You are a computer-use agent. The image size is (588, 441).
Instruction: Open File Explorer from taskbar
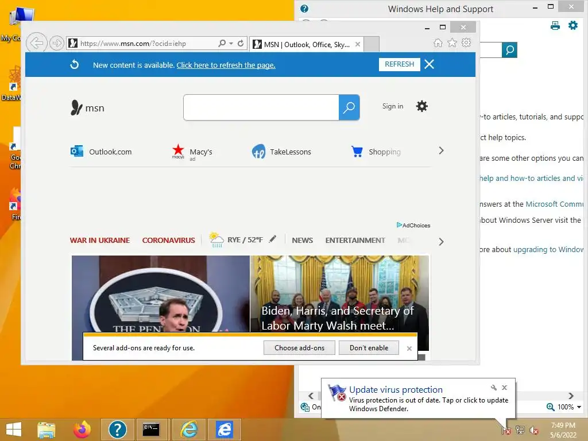point(47,430)
